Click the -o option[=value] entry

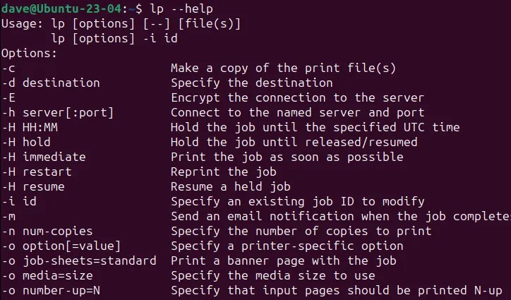click(61, 246)
